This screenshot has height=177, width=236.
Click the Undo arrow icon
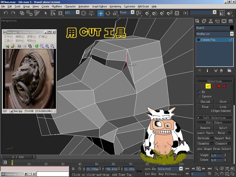click(x=6, y=13)
